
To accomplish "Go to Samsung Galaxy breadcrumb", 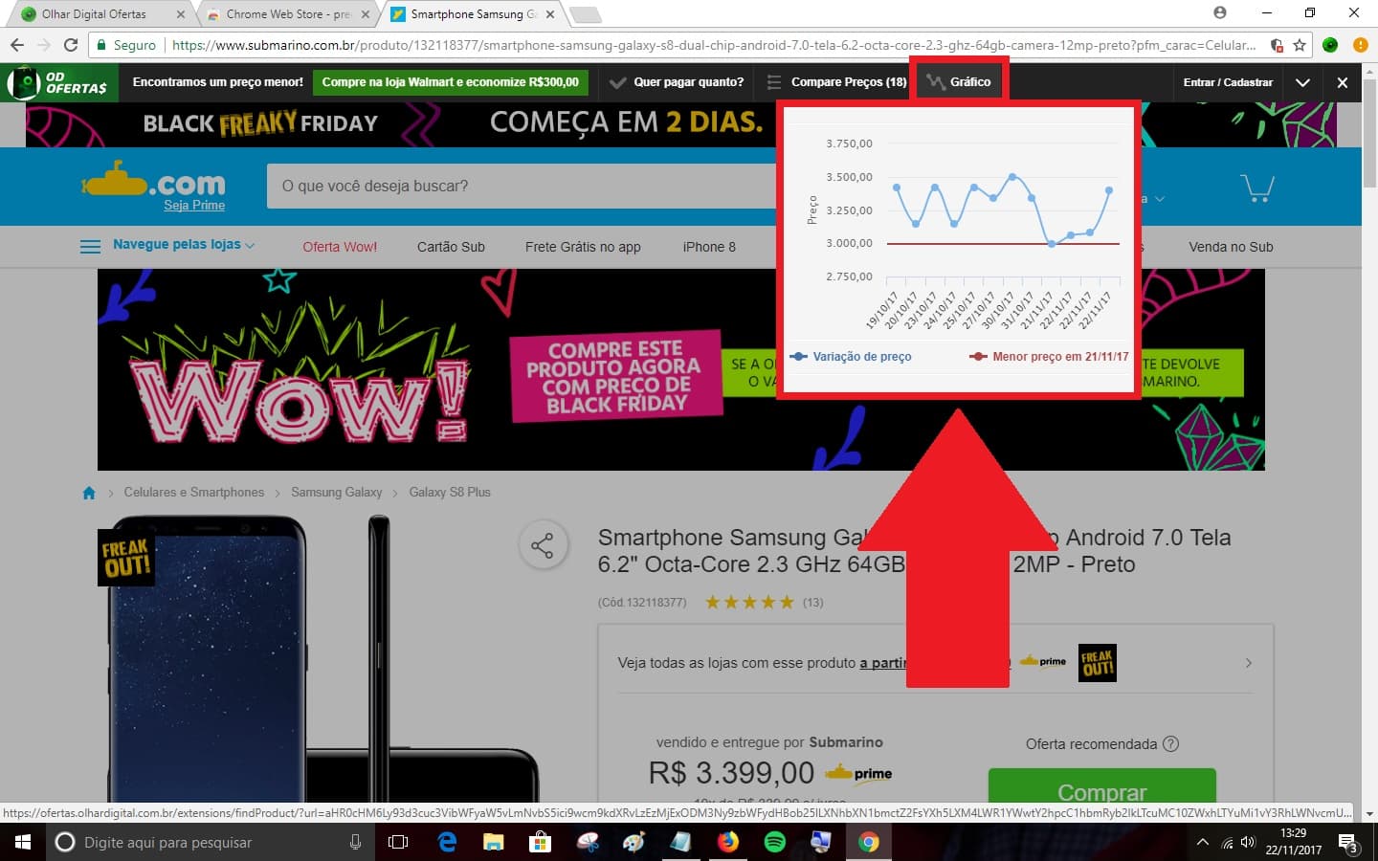I will click(336, 493).
